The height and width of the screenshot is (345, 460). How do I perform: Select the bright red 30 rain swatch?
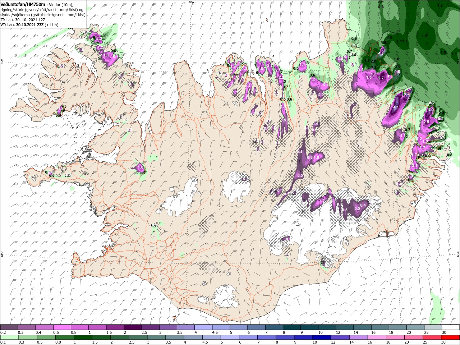pos(450,337)
